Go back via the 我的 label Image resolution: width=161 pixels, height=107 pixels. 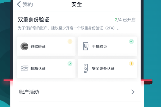coord(28,4)
